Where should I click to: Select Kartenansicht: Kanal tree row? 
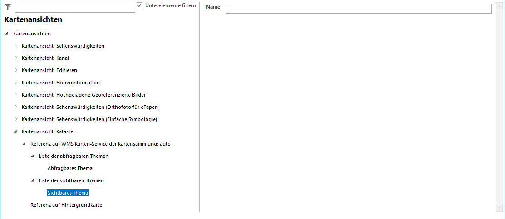(x=45, y=58)
